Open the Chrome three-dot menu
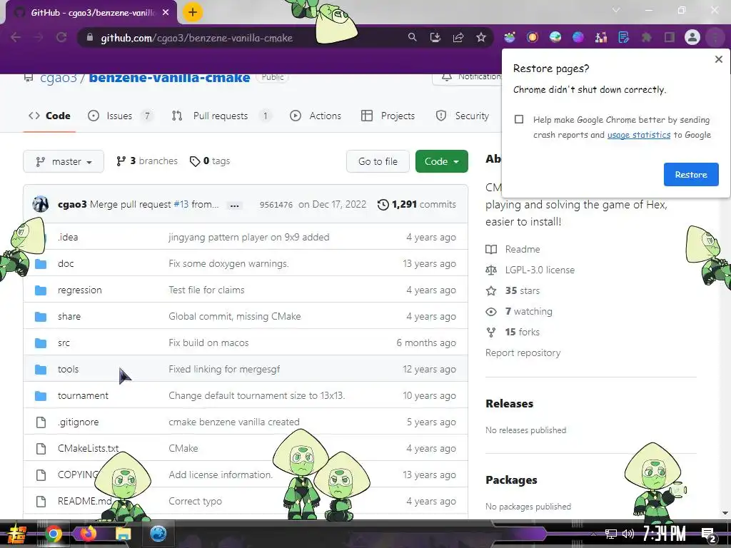Screen dimensions: 731x548 point(715,37)
